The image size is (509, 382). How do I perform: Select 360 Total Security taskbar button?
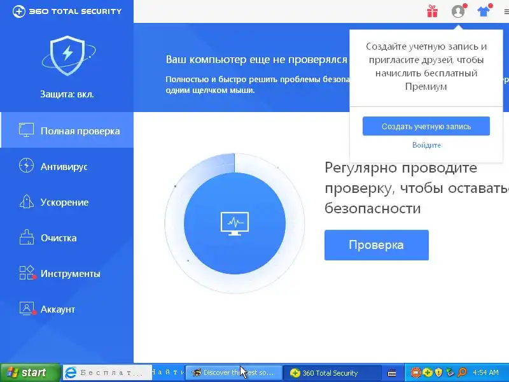[x=332, y=373]
